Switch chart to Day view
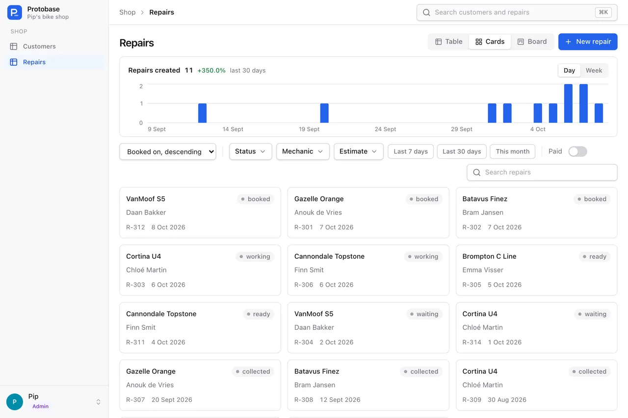This screenshot has height=418, width=628. [569, 71]
